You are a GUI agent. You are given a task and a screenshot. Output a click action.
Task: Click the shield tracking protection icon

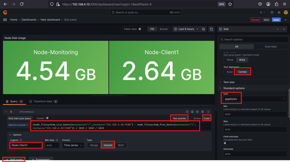pos(52,4)
